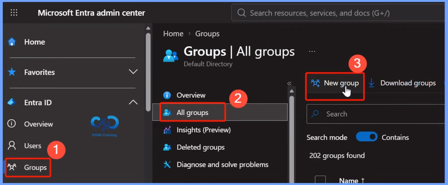Click the 'Search mode' label
The width and height of the screenshot is (448, 185).
[x=326, y=138]
